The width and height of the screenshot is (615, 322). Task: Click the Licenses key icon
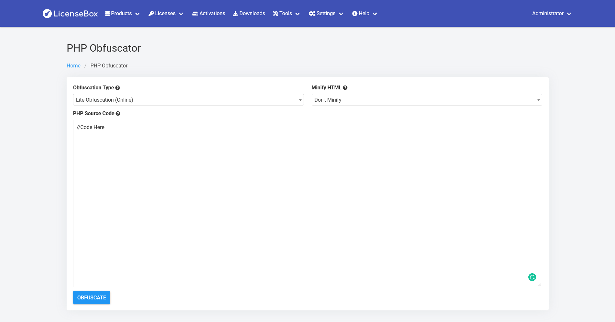151,14
